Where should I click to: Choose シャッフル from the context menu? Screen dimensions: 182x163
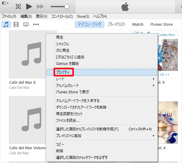pyautogui.click(x=102, y=44)
